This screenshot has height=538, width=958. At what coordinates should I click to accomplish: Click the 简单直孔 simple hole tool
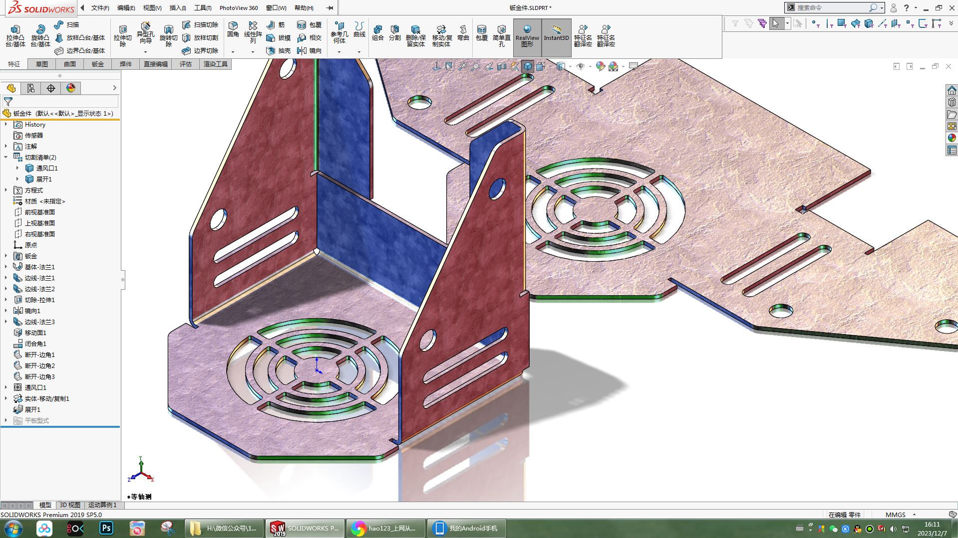[501, 35]
